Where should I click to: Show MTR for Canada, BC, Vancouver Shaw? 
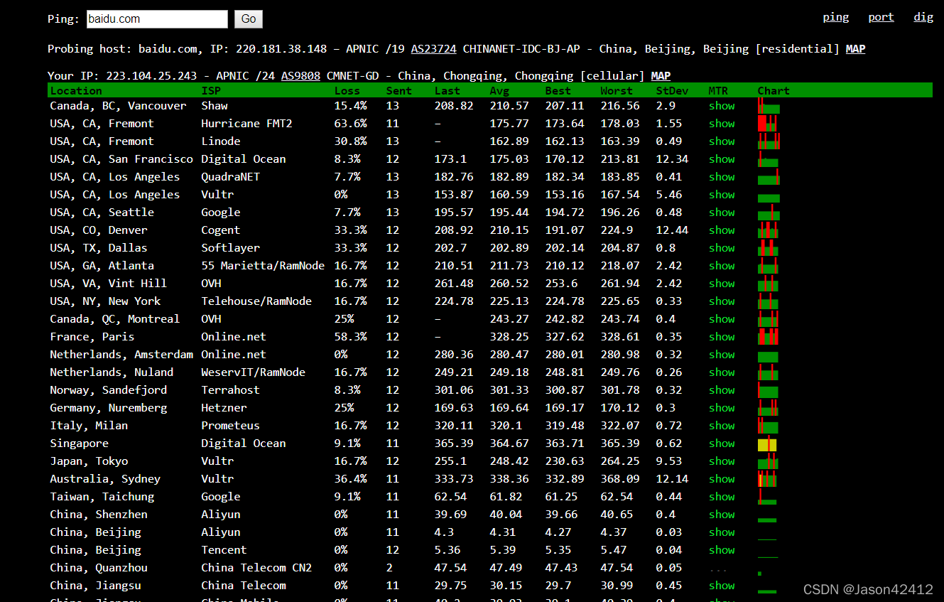click(x=722, y=106)
